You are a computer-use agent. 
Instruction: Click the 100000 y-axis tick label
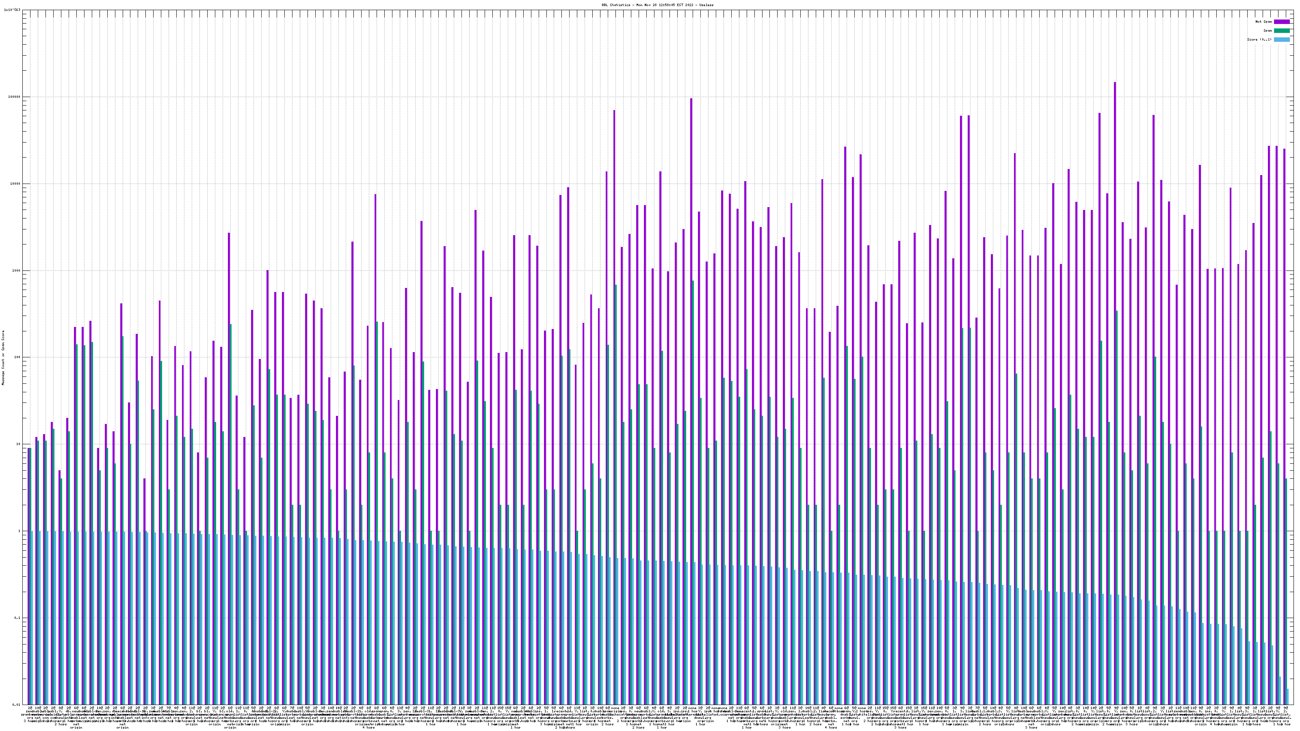15,97
